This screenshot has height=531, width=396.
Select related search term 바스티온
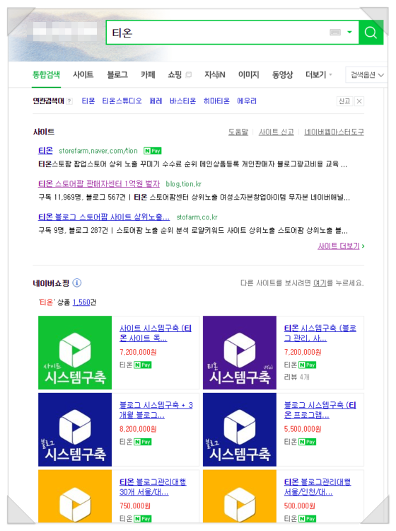[183, 101]
